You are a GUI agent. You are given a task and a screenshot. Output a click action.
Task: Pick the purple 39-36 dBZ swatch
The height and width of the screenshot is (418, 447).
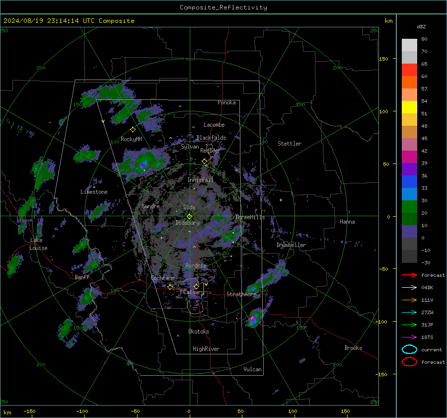(409, 169)
